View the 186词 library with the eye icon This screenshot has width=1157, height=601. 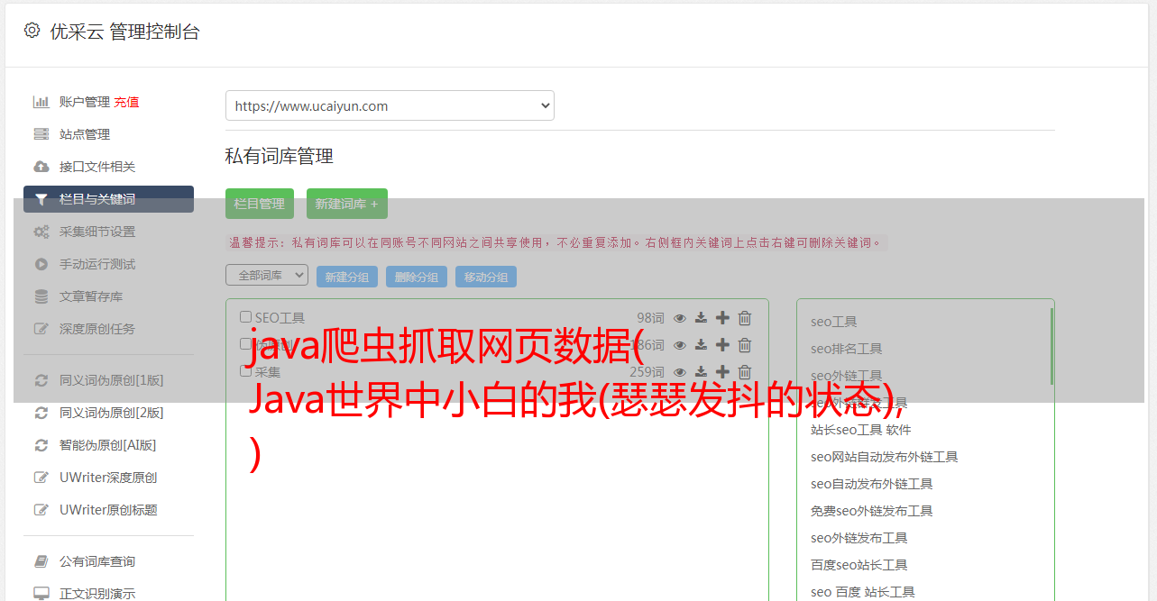680,345
